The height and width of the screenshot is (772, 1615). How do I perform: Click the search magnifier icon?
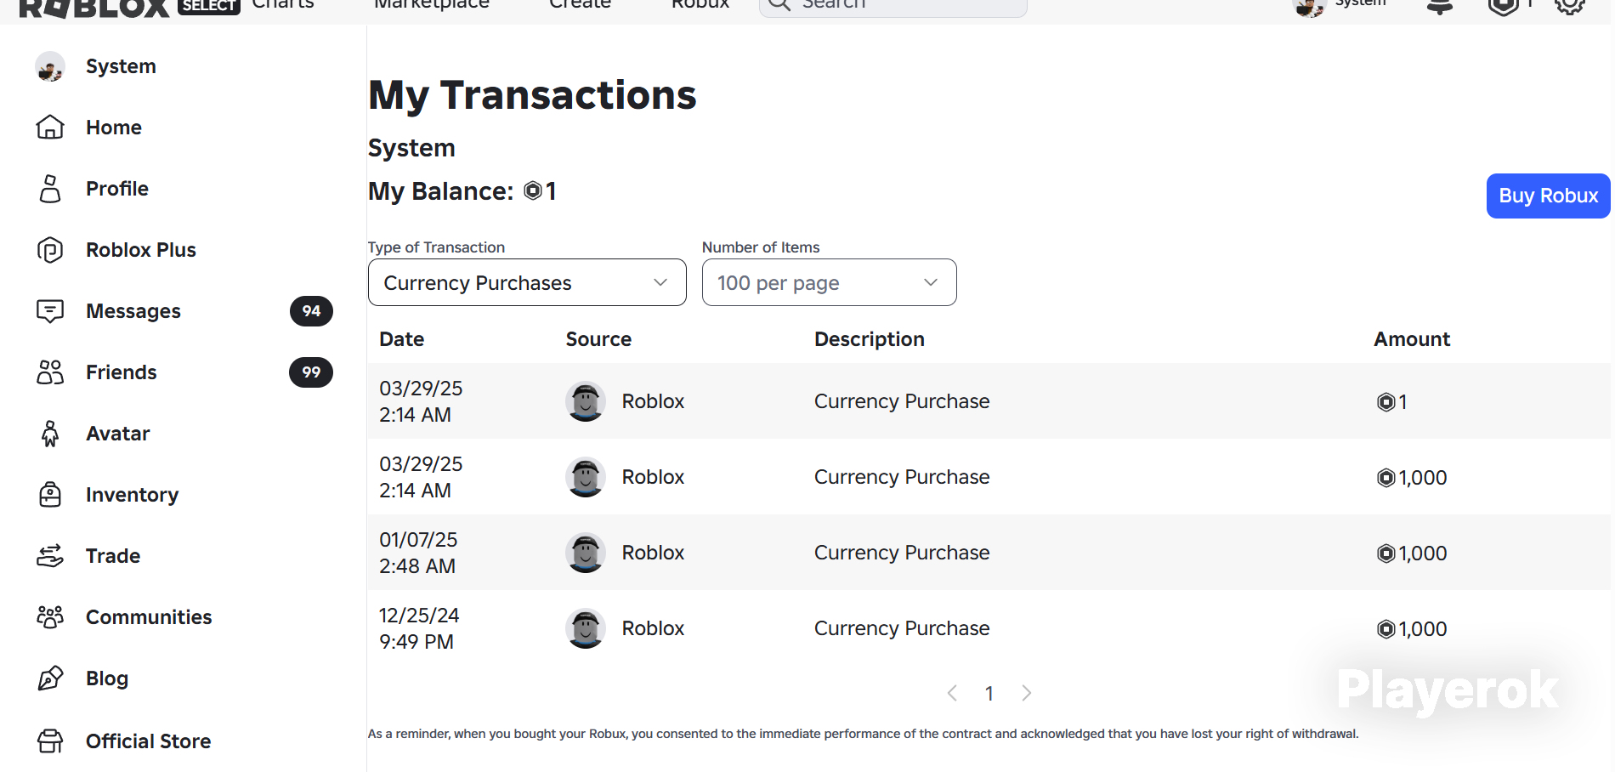pyautogui.click(x=779, y=4)
